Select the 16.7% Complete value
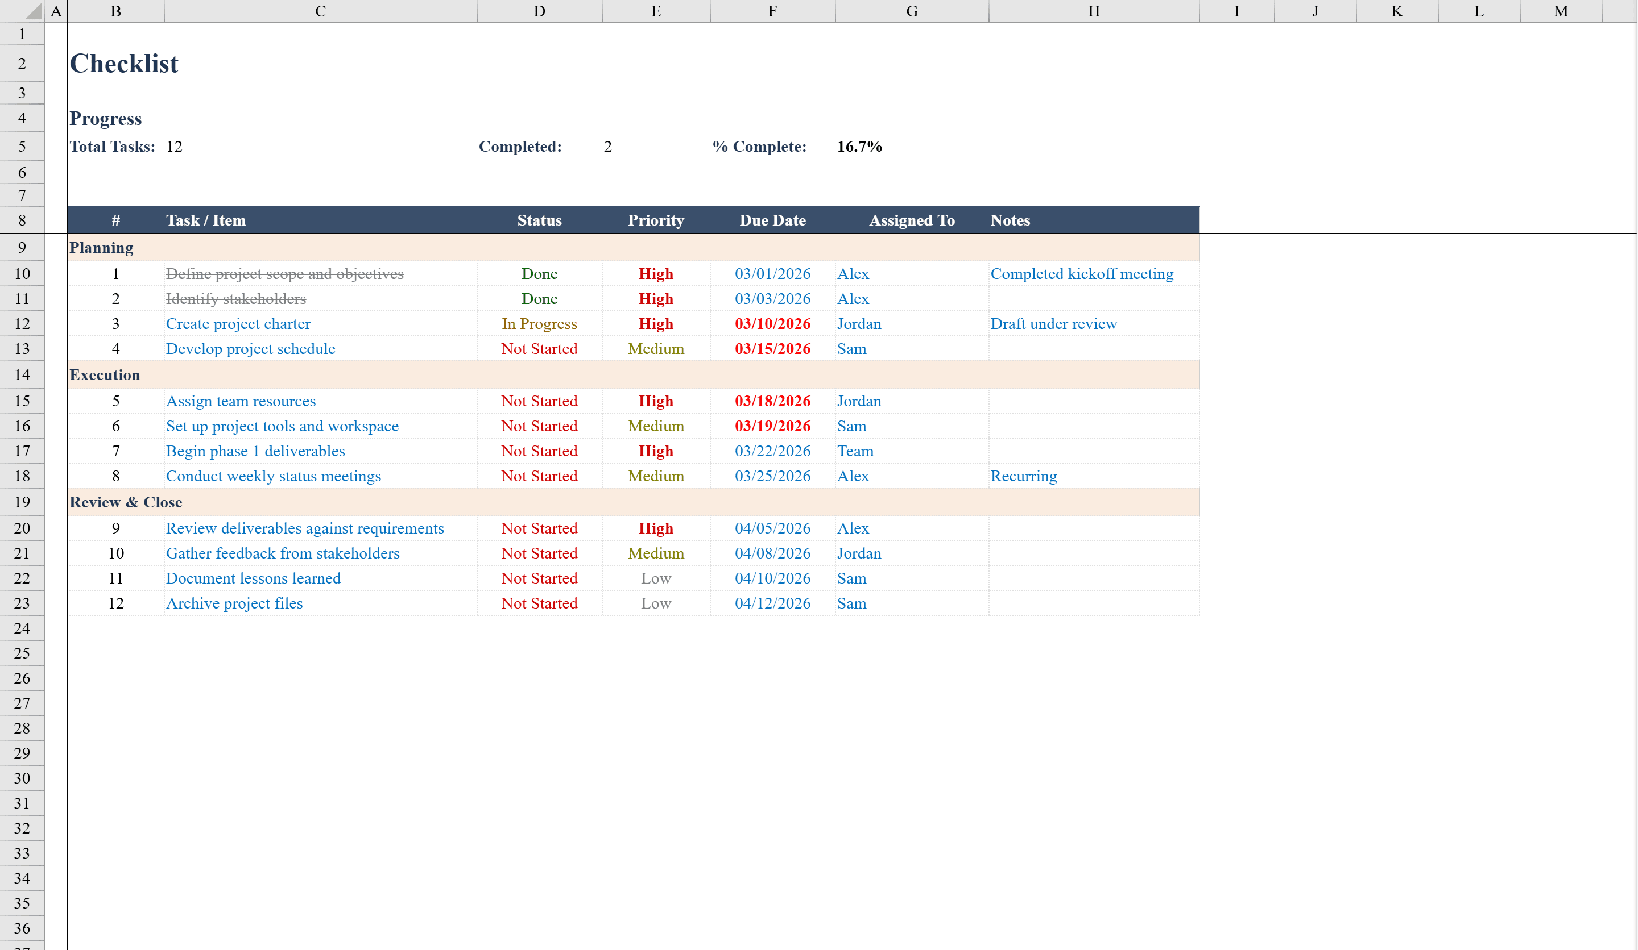1638x950 pixels. tap(859, 146)
